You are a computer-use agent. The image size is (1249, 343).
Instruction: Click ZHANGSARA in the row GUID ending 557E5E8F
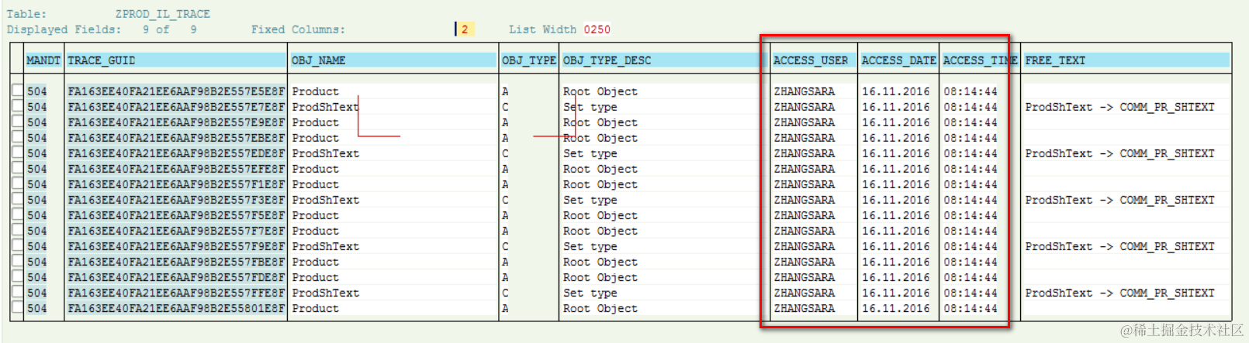tap(804, 91)
